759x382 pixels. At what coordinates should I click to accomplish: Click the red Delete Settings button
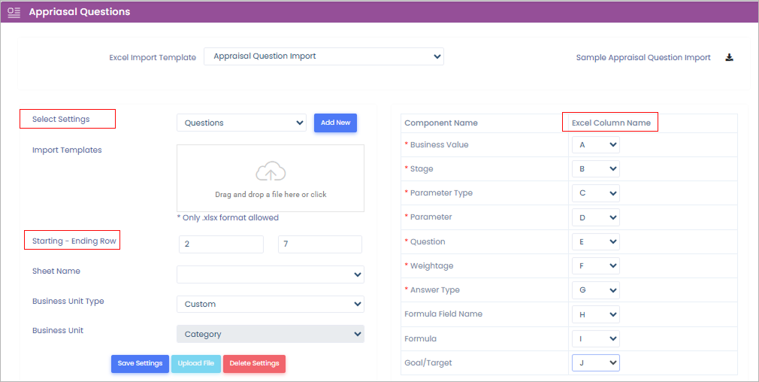[x=254, y=364]
